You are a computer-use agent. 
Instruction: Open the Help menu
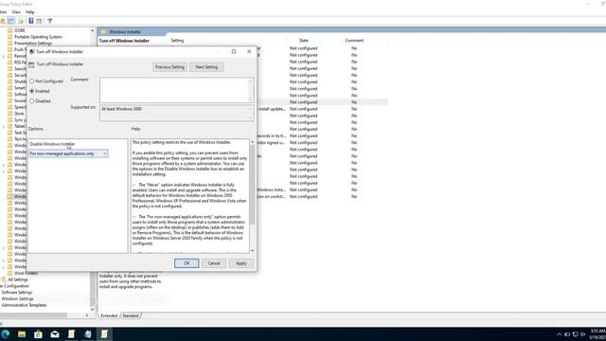[30, 12]
